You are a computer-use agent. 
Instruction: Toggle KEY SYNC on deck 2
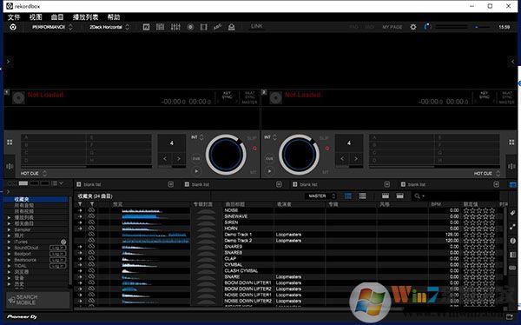click(485, 95)
